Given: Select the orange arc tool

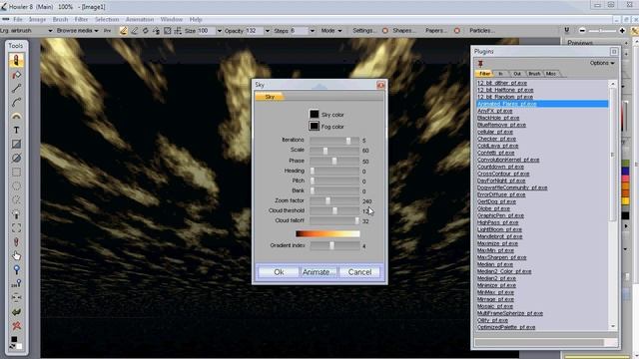Looking at the screenshot, I should pos(16,117).
